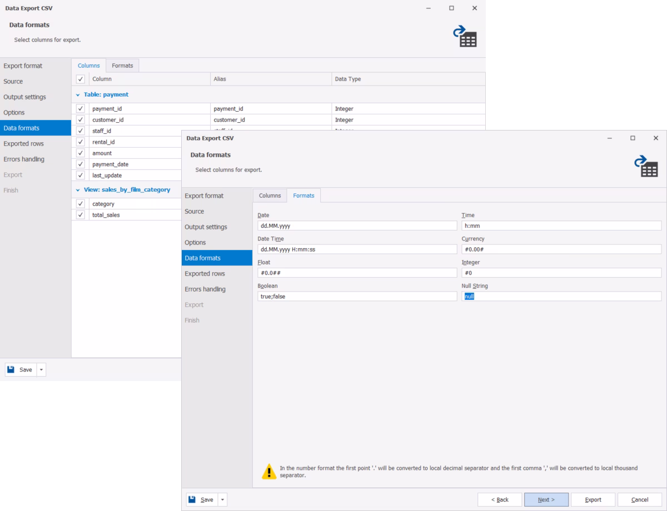667x511 pixels.
Task: Click the Next button
Action: pos(546,499)
